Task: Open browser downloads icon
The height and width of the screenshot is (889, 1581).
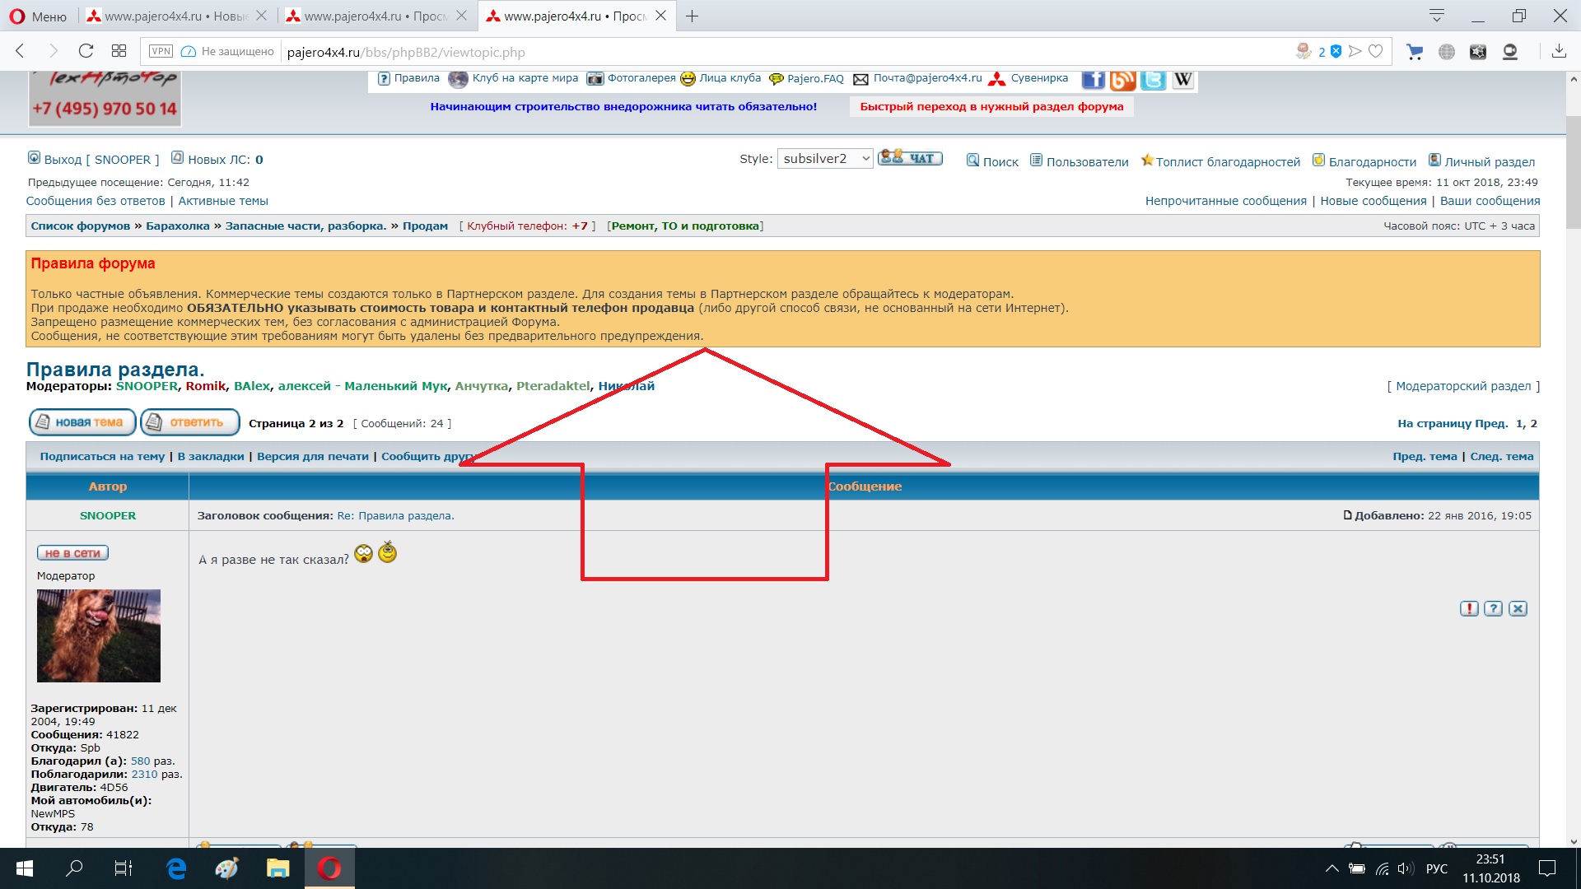Action: click(1559, 52)
